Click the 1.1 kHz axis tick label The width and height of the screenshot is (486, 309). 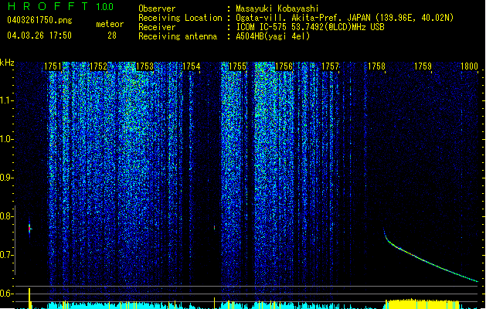click(6, 100)
